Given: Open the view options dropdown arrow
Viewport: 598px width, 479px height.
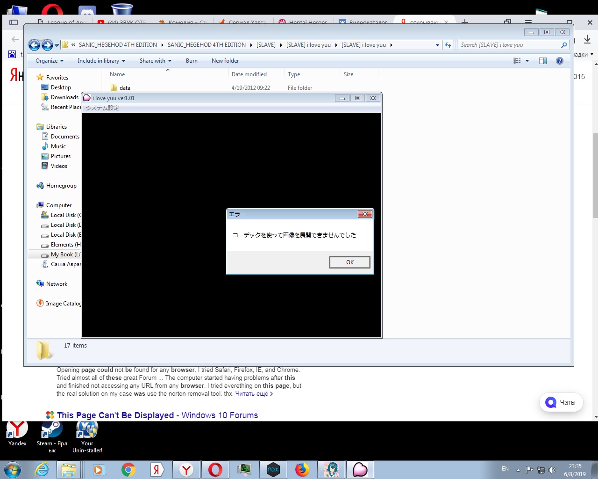Looking at the screenshot, I should pos(527,61).
